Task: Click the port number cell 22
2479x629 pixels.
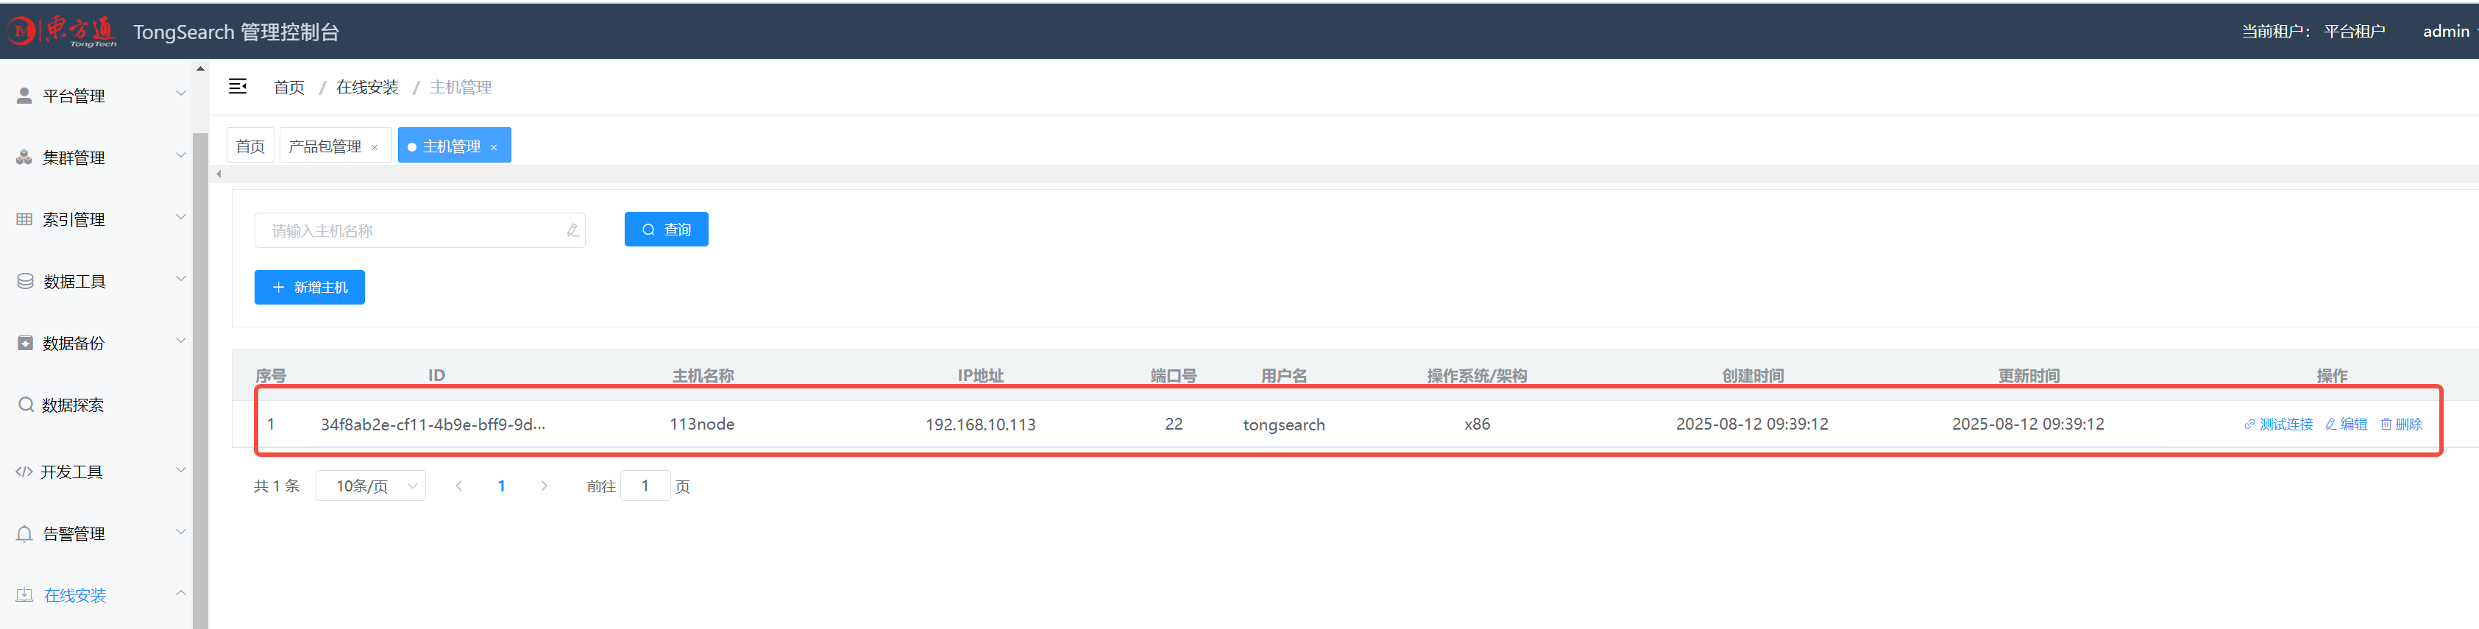Action: coord(1174,424)
